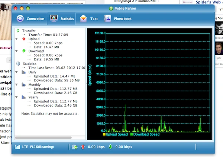The width and height of the screenshot is (223, 157).
Task: Select Transfer Time: 01:27:09 row
Action: [x=48, y=35]
